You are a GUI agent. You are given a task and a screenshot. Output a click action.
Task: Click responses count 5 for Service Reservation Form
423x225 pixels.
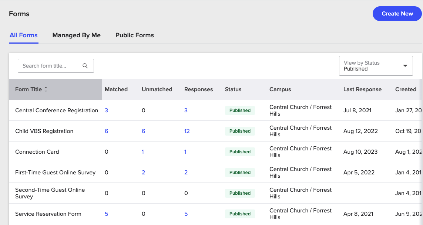(186, 214)
